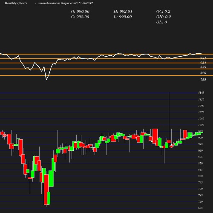Click the "OL: 0" value
The height and width of the screenshot is (213, 213).
point(161,22)
